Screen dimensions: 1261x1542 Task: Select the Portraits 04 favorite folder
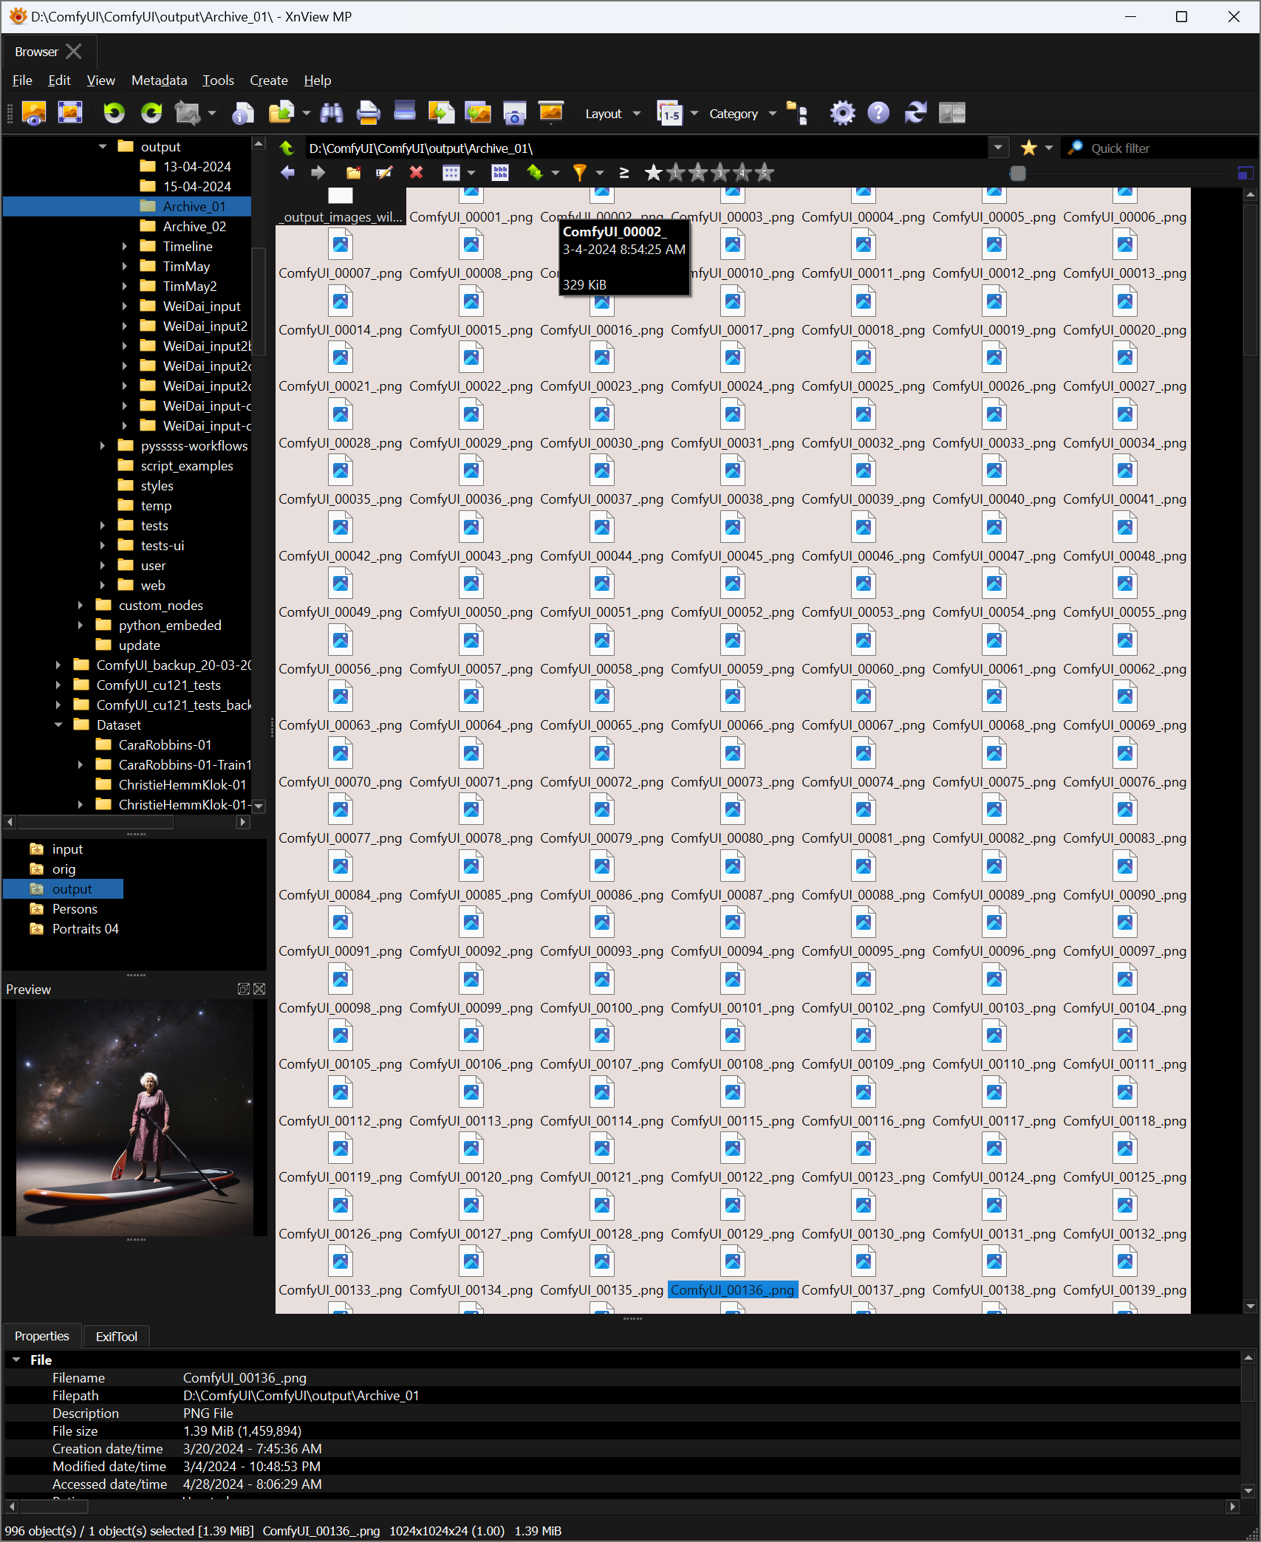point(85,929)
